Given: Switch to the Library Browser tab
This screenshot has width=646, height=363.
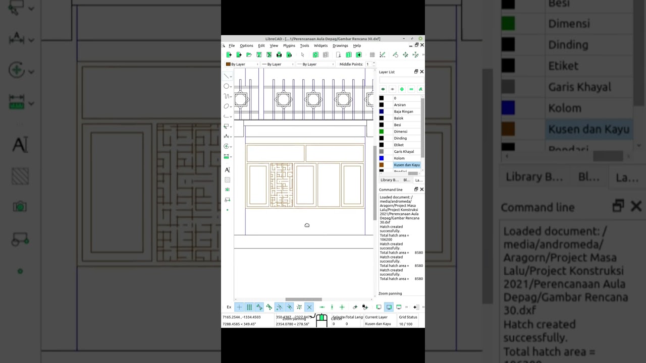Looking at the screenshot, I should pos(389,180).
